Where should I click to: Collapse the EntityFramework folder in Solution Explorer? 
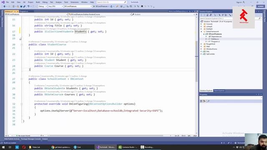(201, 32)
